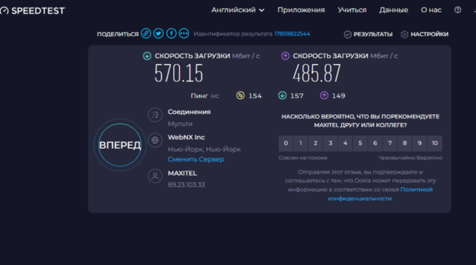
Task: Rate recommendation score 1
Action: point(300,143)
